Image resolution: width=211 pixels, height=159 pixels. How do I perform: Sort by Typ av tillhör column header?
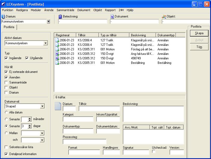pyautogui.click(x=114, y=35)
